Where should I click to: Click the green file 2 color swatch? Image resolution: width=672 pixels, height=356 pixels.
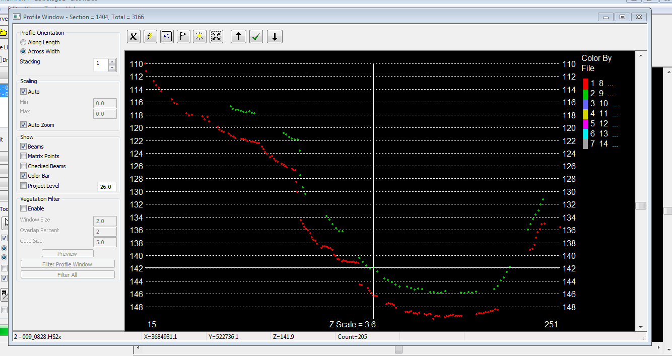tap(585, 94)
